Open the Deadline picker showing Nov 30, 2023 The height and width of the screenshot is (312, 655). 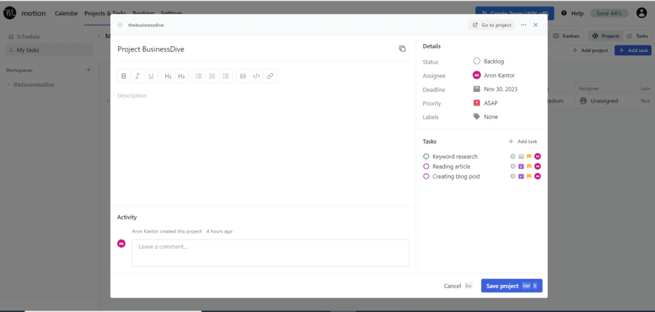[x=495, y=89]
